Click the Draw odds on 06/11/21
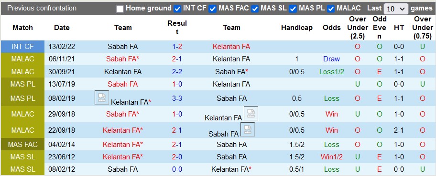The height and width of the screenshot is (176, 436). coord(331,59)
